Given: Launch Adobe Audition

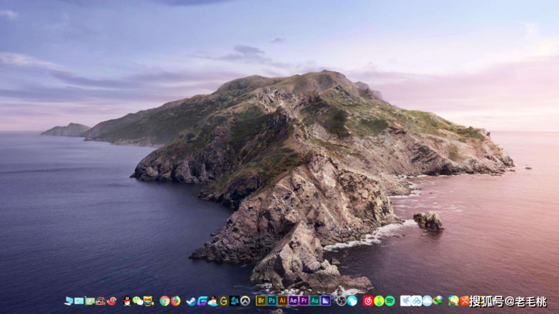Looking at the screenshot, I should tap(315, 301).
